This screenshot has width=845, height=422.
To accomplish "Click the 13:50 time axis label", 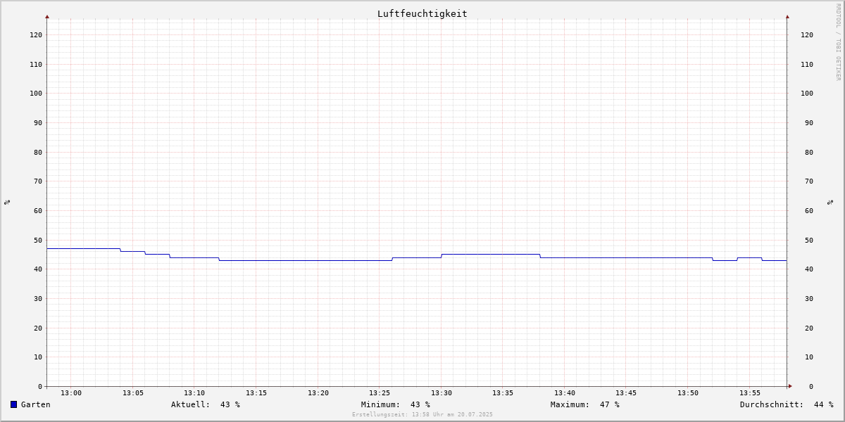I will coord(688,393).
